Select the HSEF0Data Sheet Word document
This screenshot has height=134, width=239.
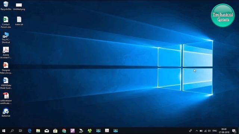point(6,83)
